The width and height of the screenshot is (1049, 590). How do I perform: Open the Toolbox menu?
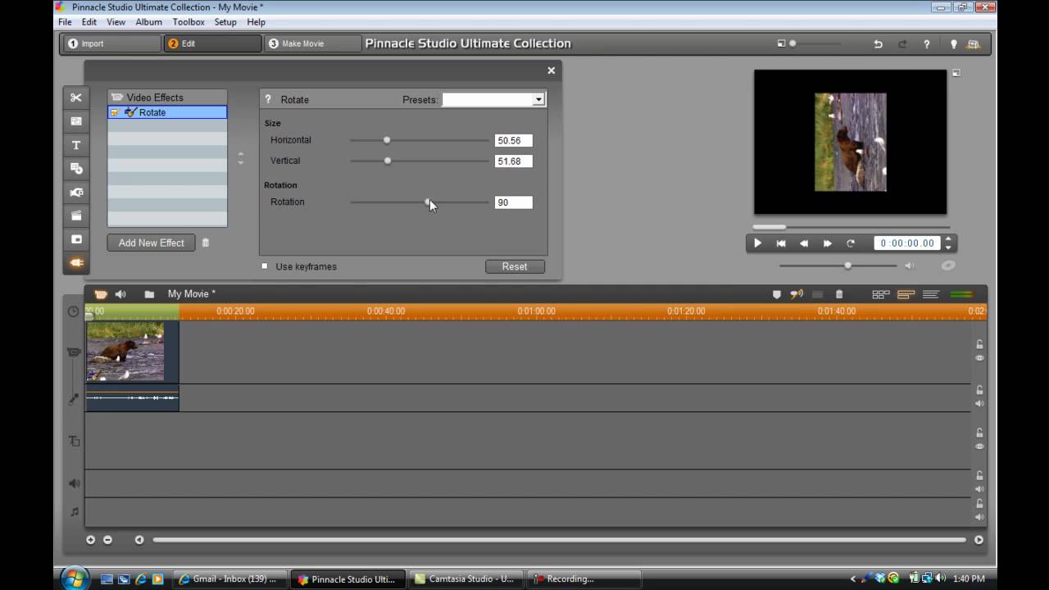click(188, 22)
